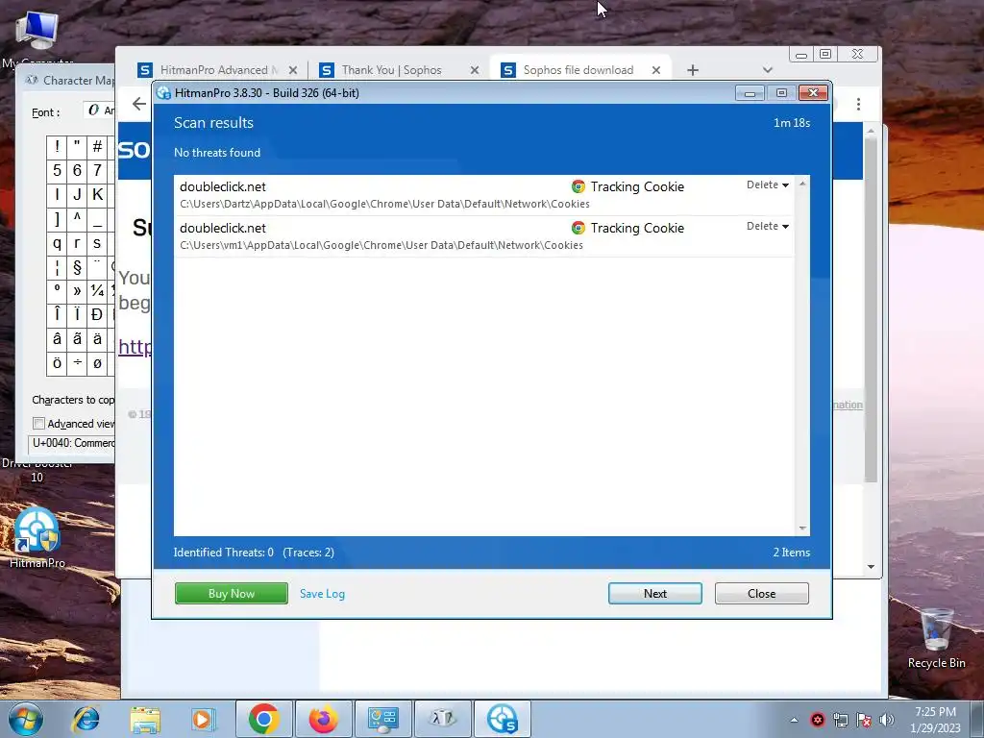Viewport: 984px width, 738px height.
Task: Select the doubleclick.net entry under Users\Dartz
Action: [x=484, y=195]
